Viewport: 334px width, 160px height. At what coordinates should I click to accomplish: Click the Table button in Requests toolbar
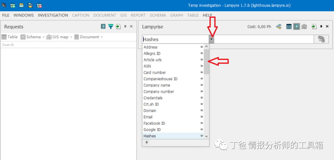pos(10,37)
